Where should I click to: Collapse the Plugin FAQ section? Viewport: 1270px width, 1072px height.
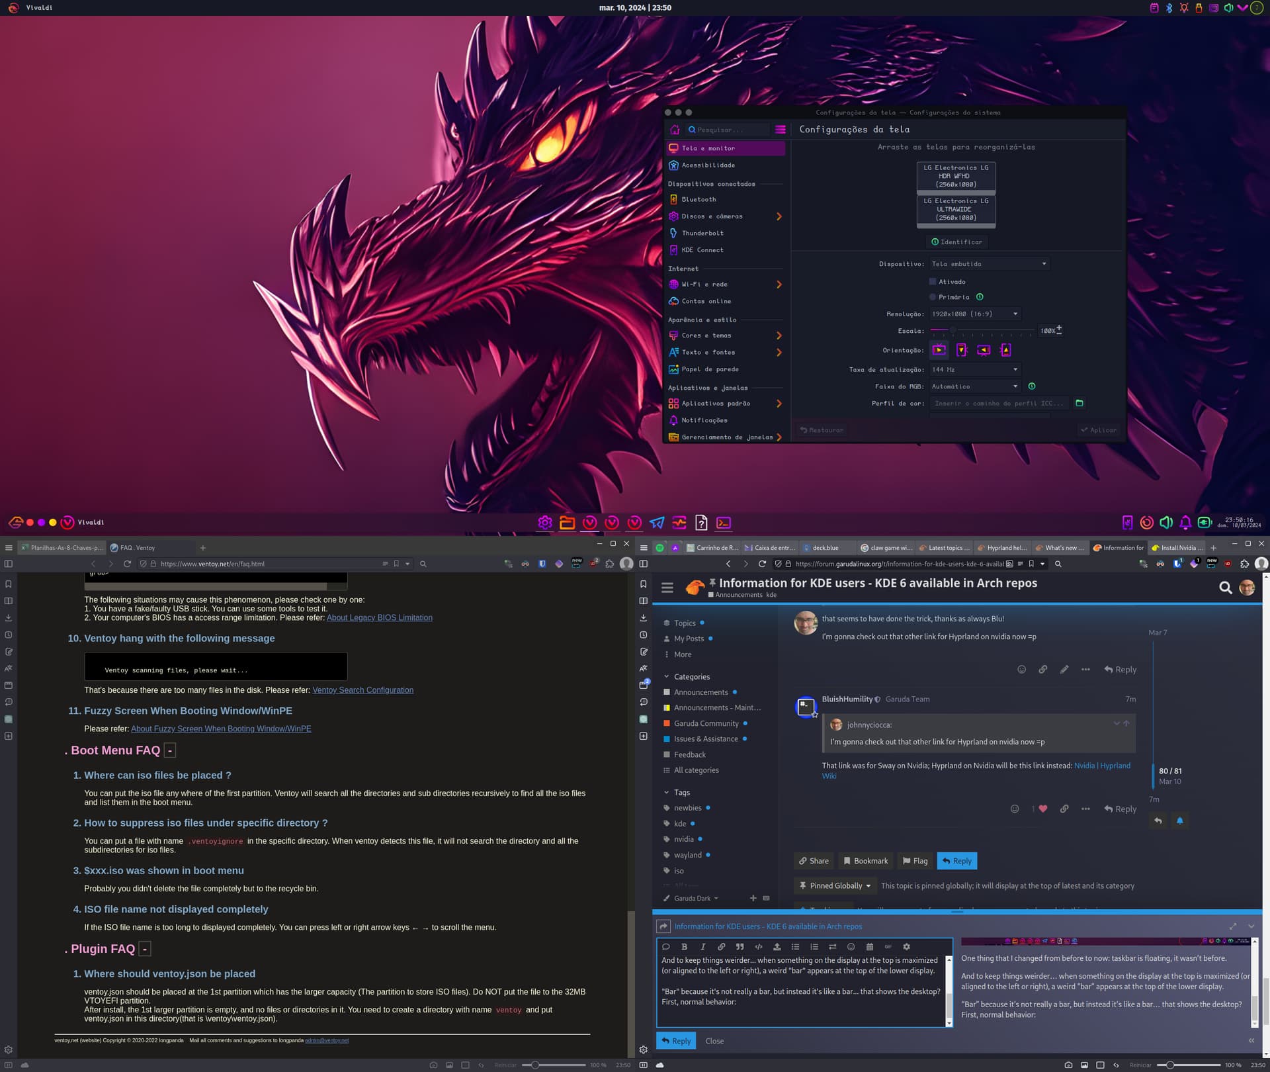point(145,949)
